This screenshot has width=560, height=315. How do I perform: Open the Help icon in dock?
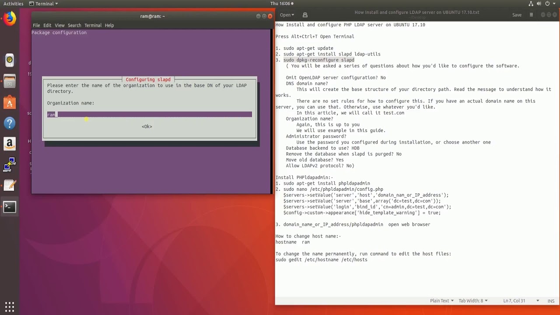(x=9, y=123)
